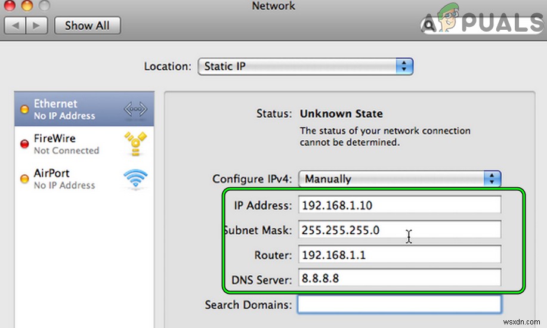Screen dimensions: 547x328
Task: Click the blue AirPort Wi-Fi icon
Action: pos(135,178)
